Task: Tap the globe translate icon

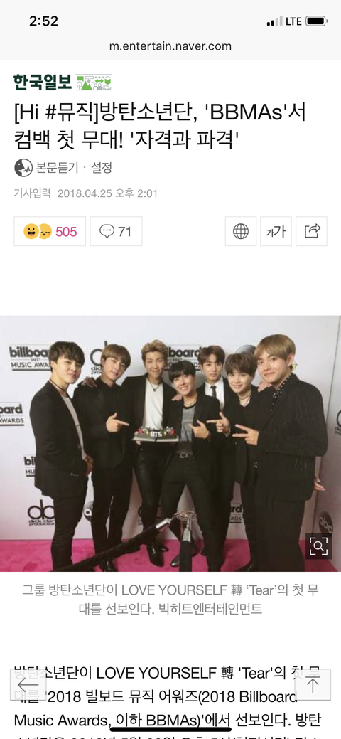Action: pos(241,231)
